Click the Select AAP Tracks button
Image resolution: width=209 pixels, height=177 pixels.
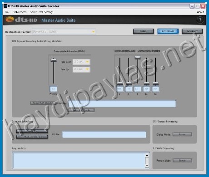[x=82, y=110]
